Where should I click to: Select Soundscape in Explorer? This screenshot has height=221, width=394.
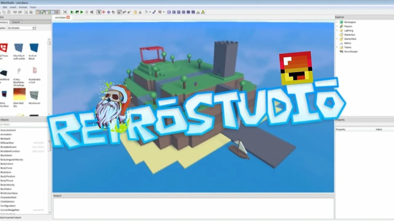click(x=351, y=52)
